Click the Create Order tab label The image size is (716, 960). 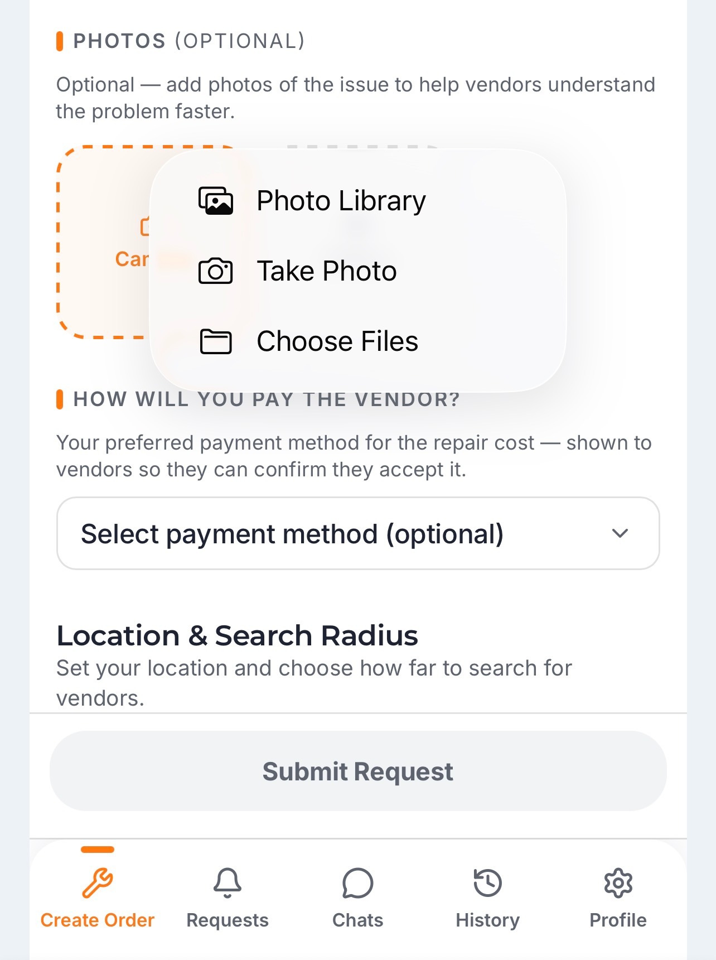coord(98,920)
